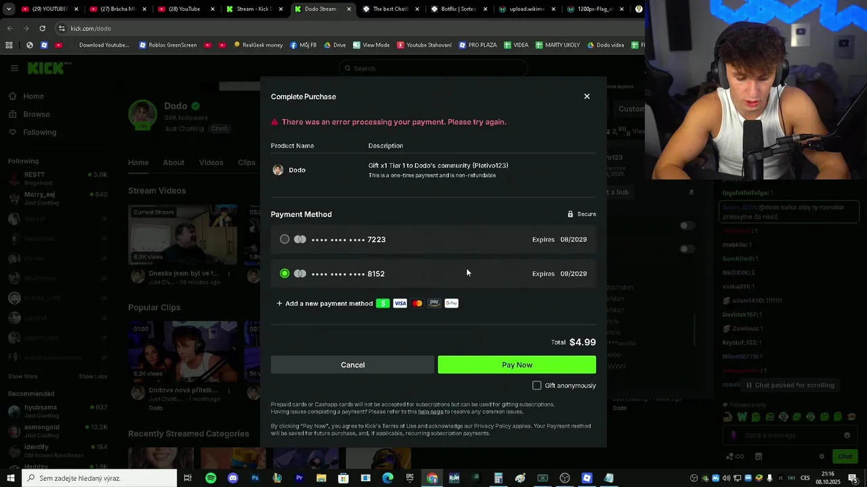Open the help page link
Viewport: 867px width, 487px height.
pyautogui.click(x=431, y=412)
